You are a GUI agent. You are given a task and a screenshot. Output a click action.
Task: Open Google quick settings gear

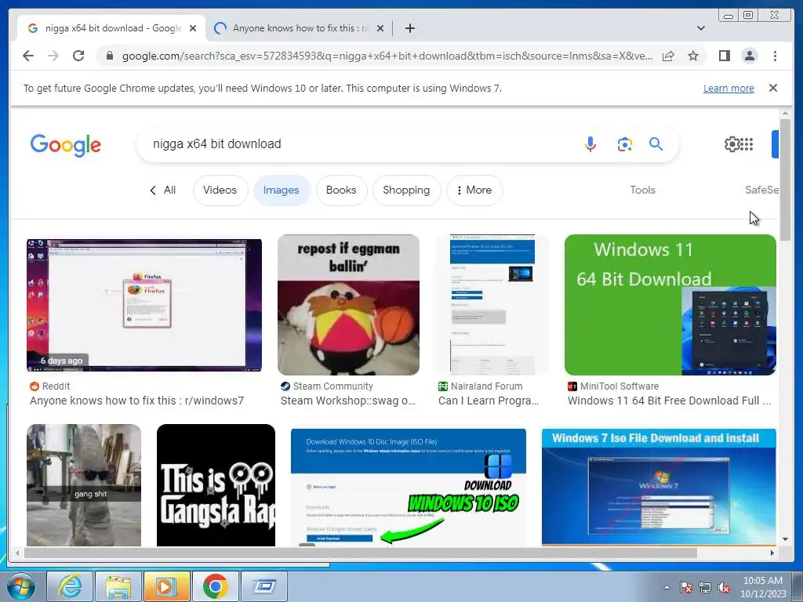pos(732,144)
